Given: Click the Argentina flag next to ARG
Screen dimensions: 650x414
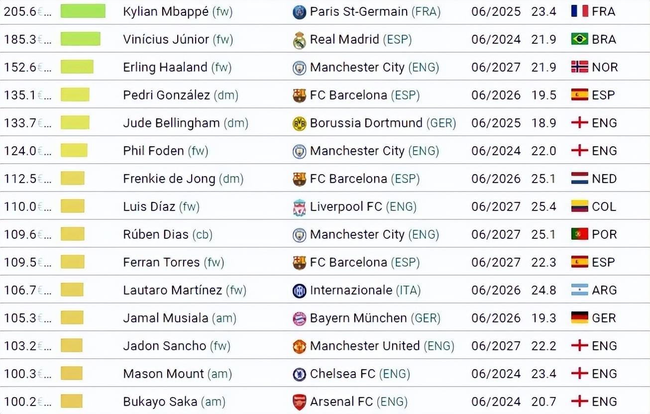Looking at the screenshot, I should 579,290.
